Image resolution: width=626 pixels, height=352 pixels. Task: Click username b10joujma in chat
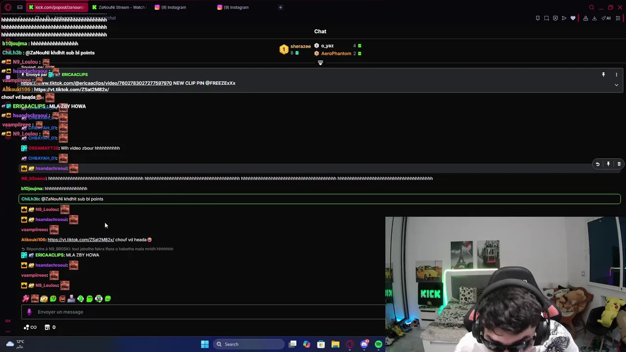pos(32,189)
